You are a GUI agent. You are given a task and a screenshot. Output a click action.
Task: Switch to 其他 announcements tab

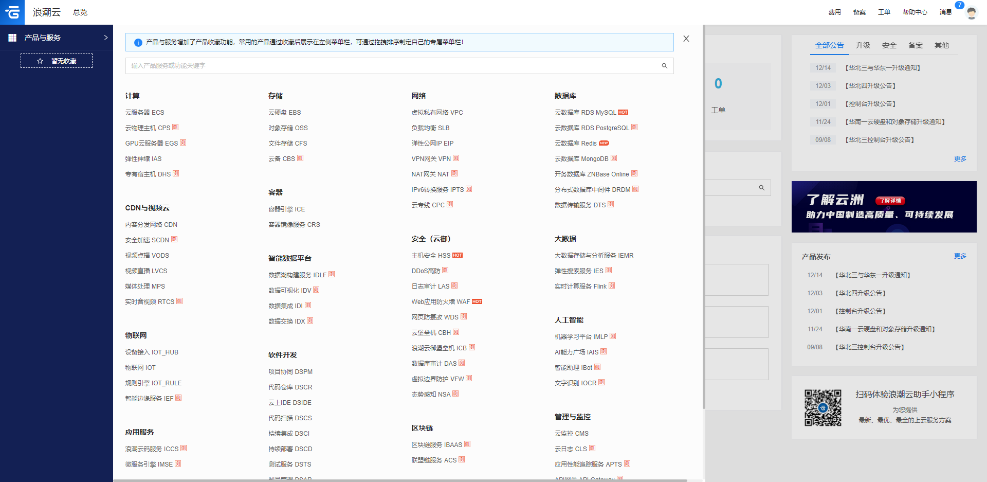coord(942,45)
